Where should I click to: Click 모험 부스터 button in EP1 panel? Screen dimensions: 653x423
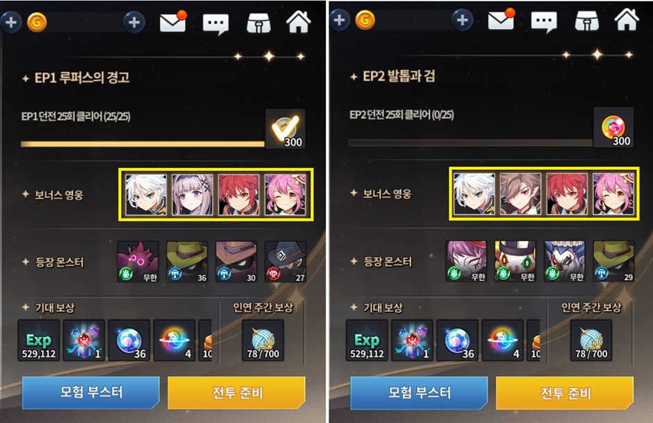(x=91, y=392)
